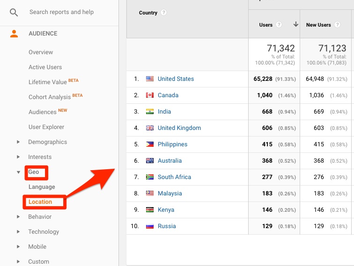Expand the Interests section
Viewport: 354px width, 266px height.
point(18,157)
